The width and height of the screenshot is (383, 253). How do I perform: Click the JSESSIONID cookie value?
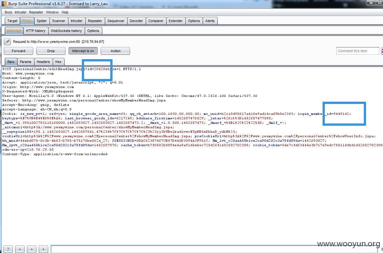(x=172, y=140)
